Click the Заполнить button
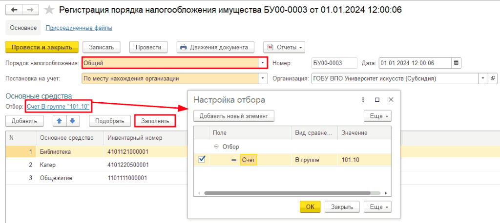The height and width of the screenshot is (223, 500). click(155, 121)
